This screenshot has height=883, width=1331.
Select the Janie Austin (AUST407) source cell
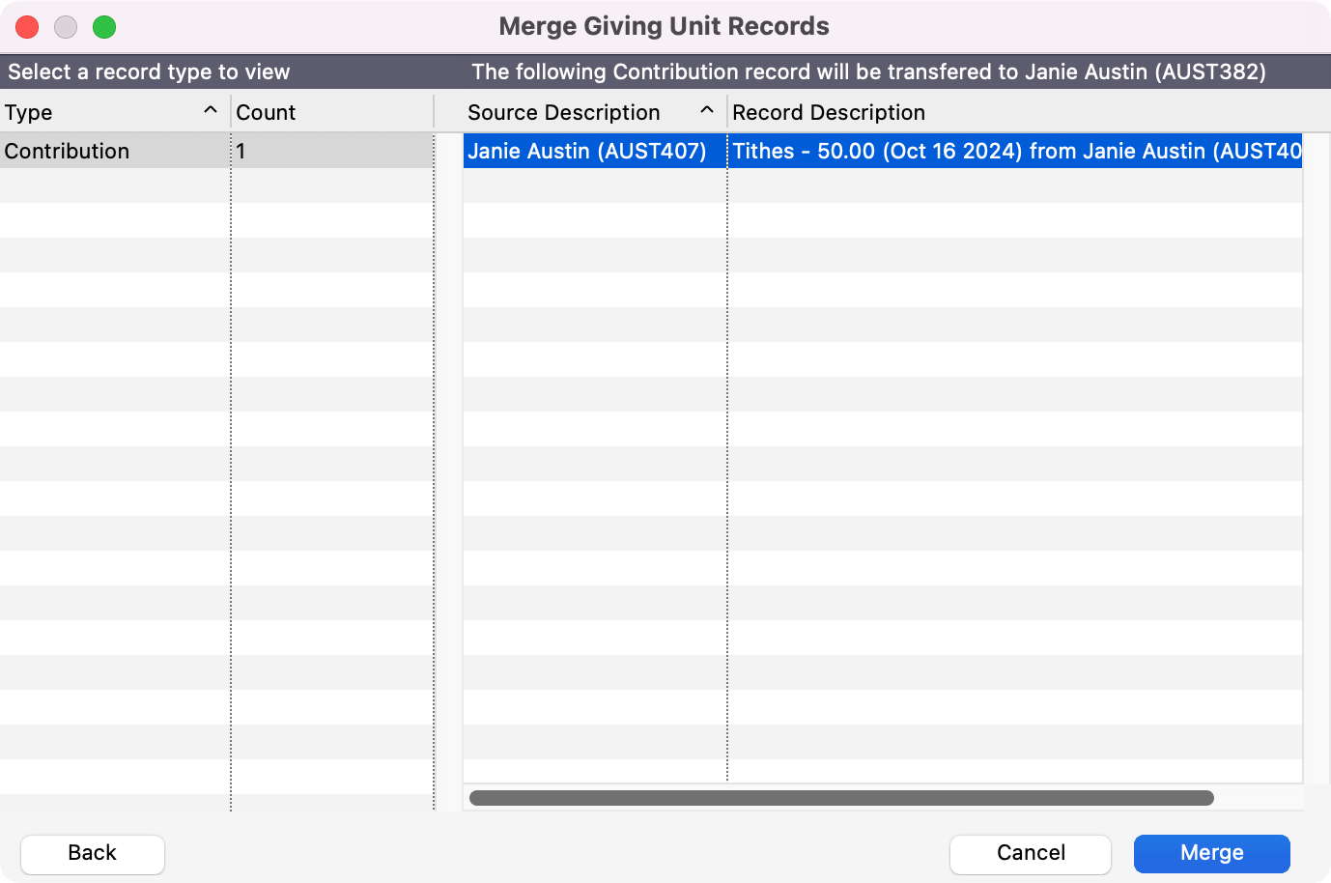coord(587,152)
